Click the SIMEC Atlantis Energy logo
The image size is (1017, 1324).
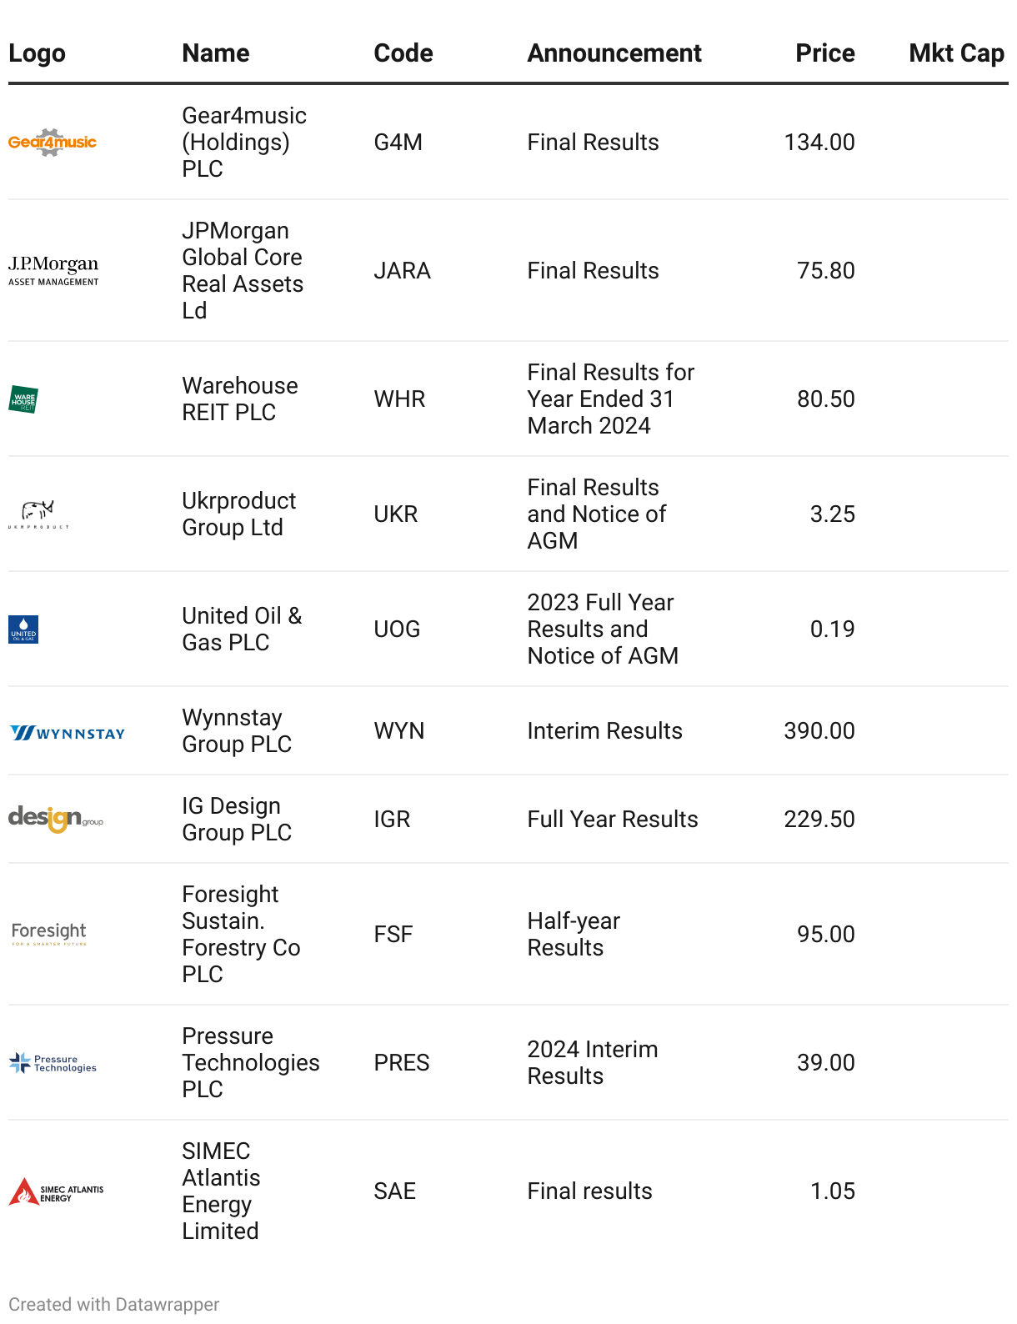[x=56, y=1191]
